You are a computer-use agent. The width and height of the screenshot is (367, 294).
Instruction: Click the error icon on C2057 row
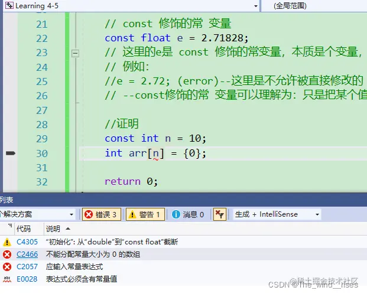tap(7, 267)
